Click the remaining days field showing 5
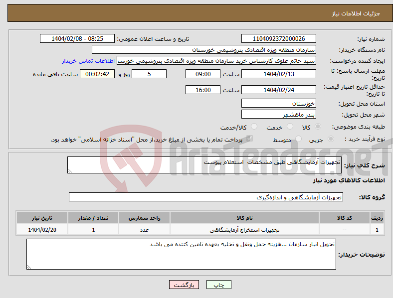This screenshot has height=298, width=393. pyautogui.click(x=149, y=74)
